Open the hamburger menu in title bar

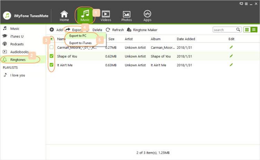tap(246, 4)
